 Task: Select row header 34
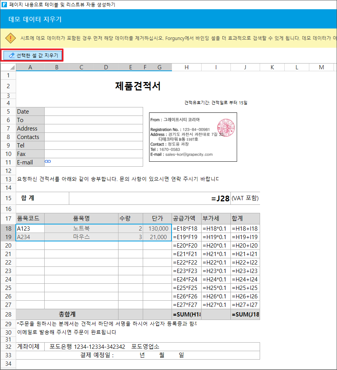pos(8,364)
